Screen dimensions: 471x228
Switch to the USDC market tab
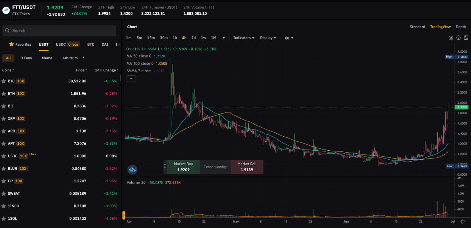(x=61, y=45)
